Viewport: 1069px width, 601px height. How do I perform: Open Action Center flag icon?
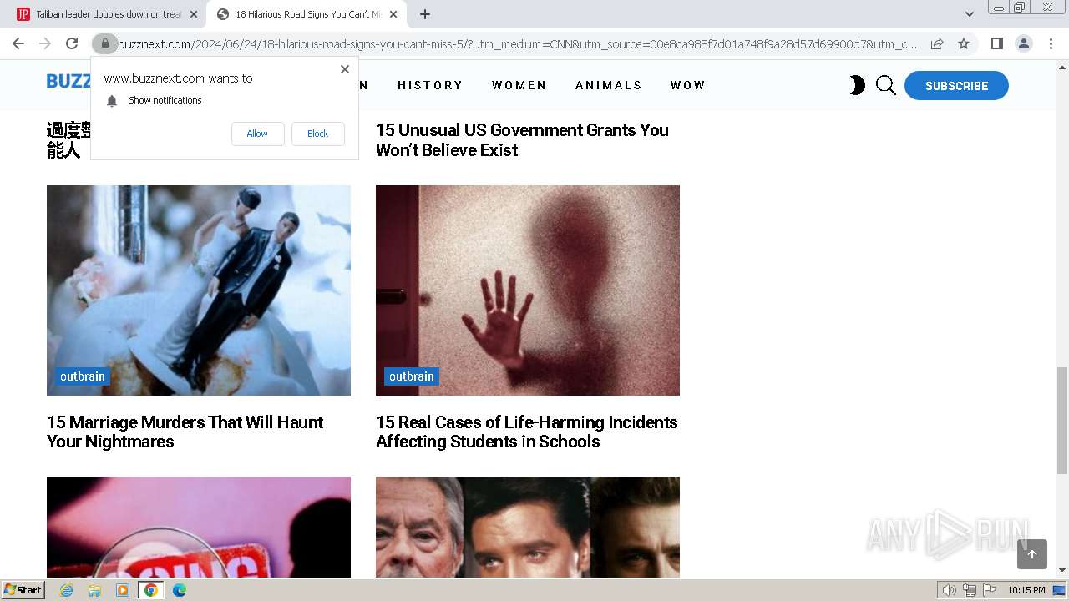[x=990, y=590]
